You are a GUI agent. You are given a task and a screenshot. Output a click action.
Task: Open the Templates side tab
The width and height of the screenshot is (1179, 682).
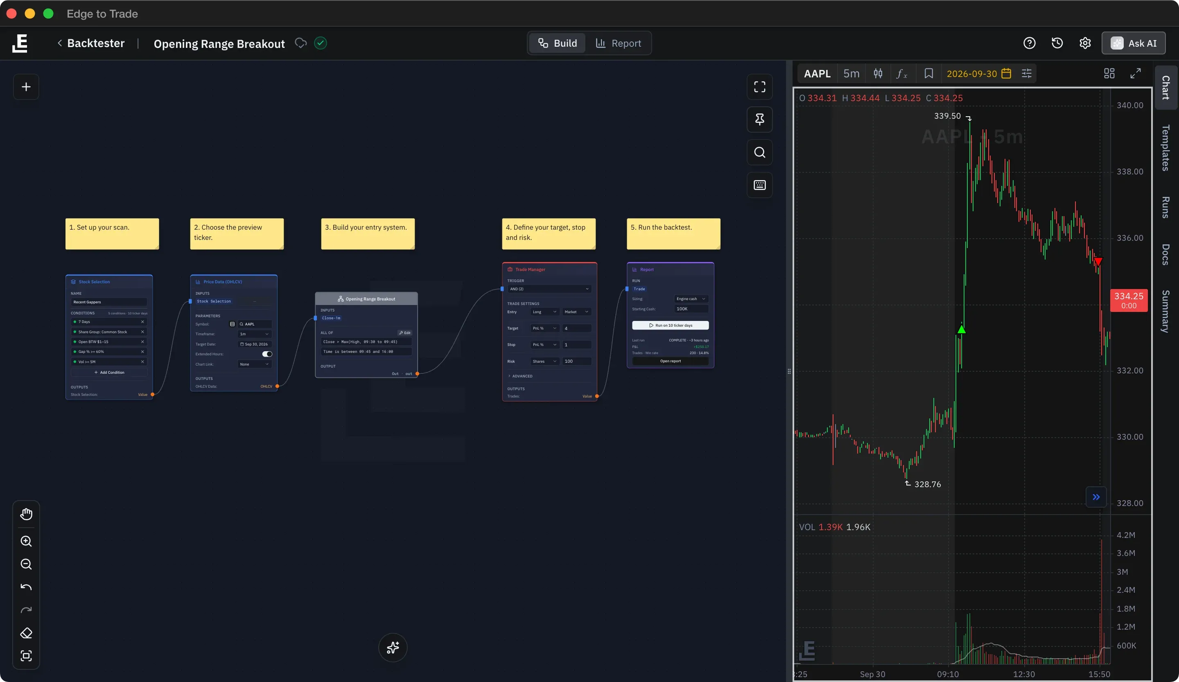1166,148
